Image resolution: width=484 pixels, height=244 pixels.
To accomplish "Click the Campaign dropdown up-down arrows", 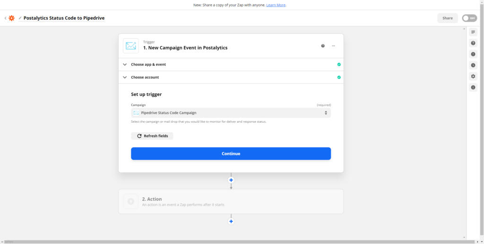I will [326, 113].
